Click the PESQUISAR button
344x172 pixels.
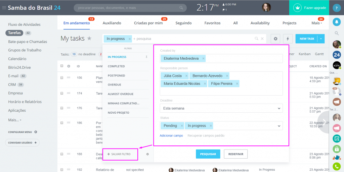pyautogui.click(x=208, y=154)
